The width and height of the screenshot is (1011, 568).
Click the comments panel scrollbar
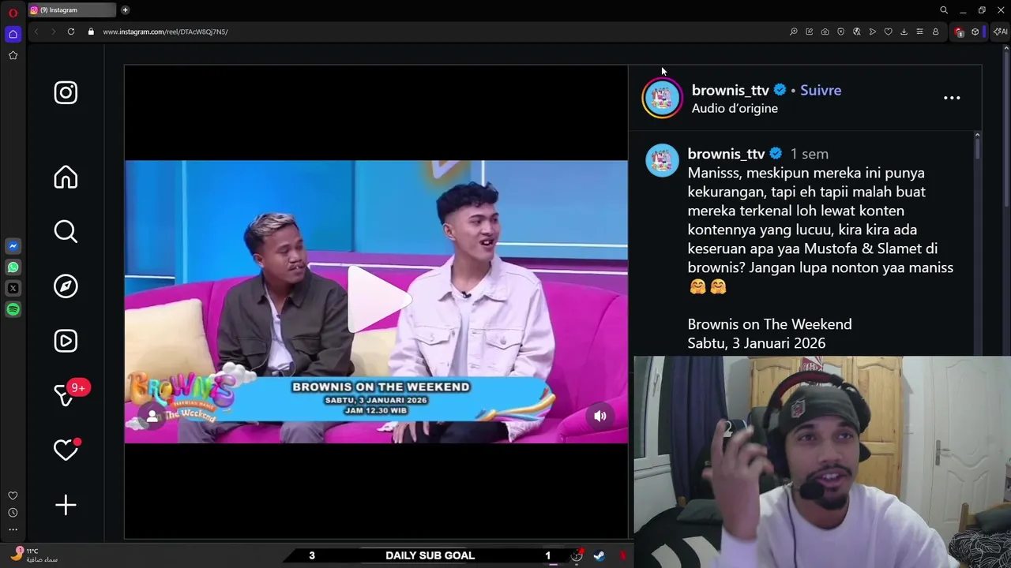point(977,148)
